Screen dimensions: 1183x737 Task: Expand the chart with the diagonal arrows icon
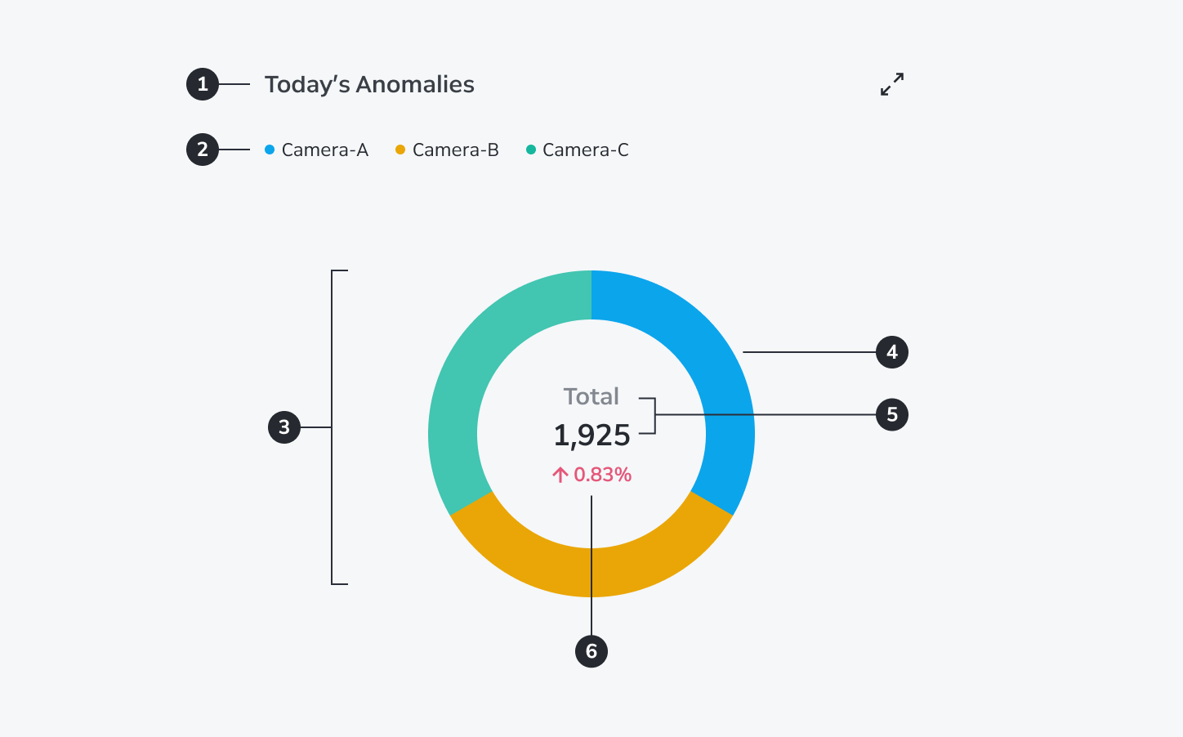coord(892,84)
